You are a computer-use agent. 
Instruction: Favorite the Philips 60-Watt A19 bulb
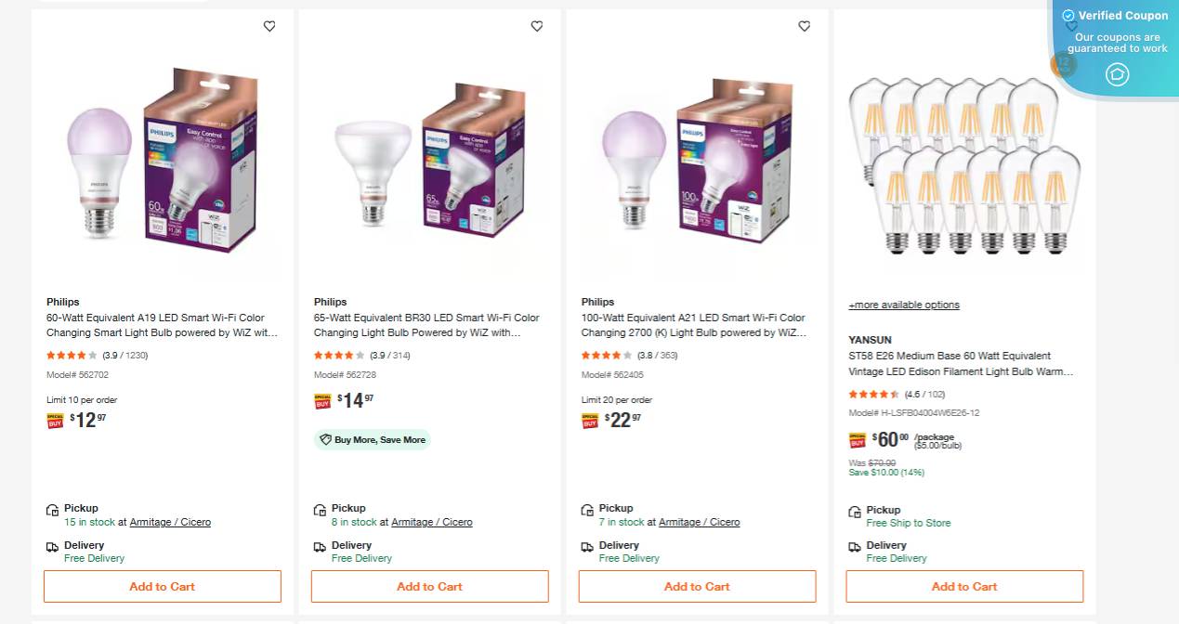point(269,26)
